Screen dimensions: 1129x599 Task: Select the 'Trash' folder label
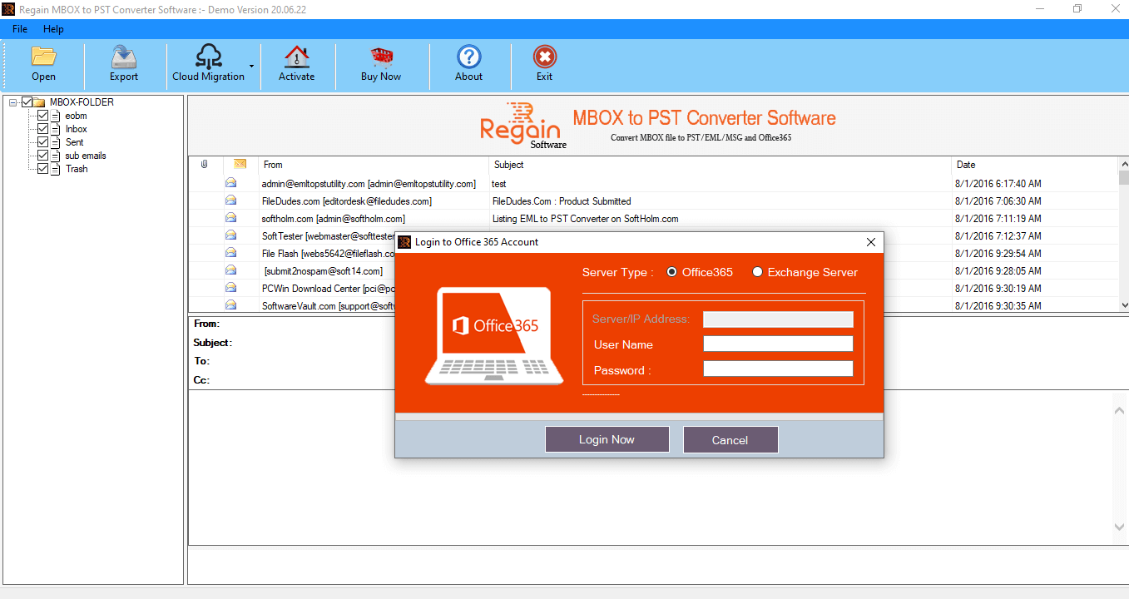point(77,169)
